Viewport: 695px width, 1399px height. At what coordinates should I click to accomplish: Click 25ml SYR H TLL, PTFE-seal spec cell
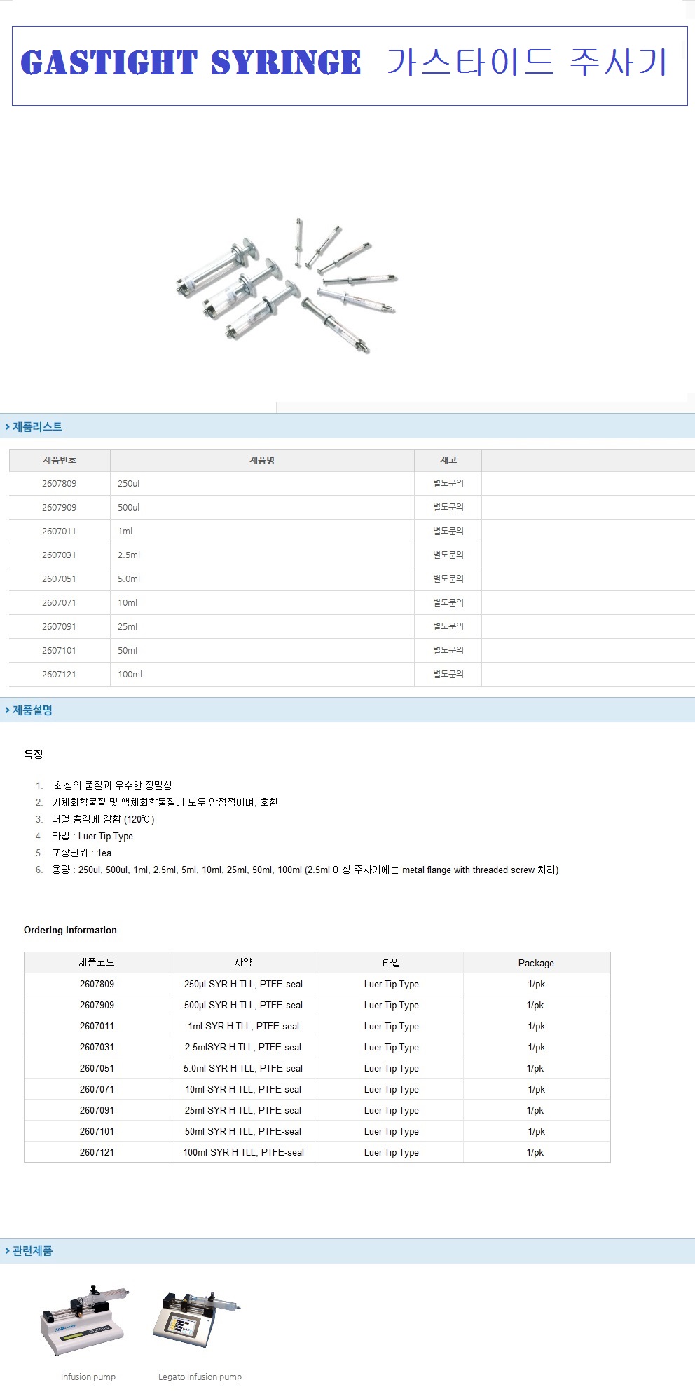[243, 1110]
